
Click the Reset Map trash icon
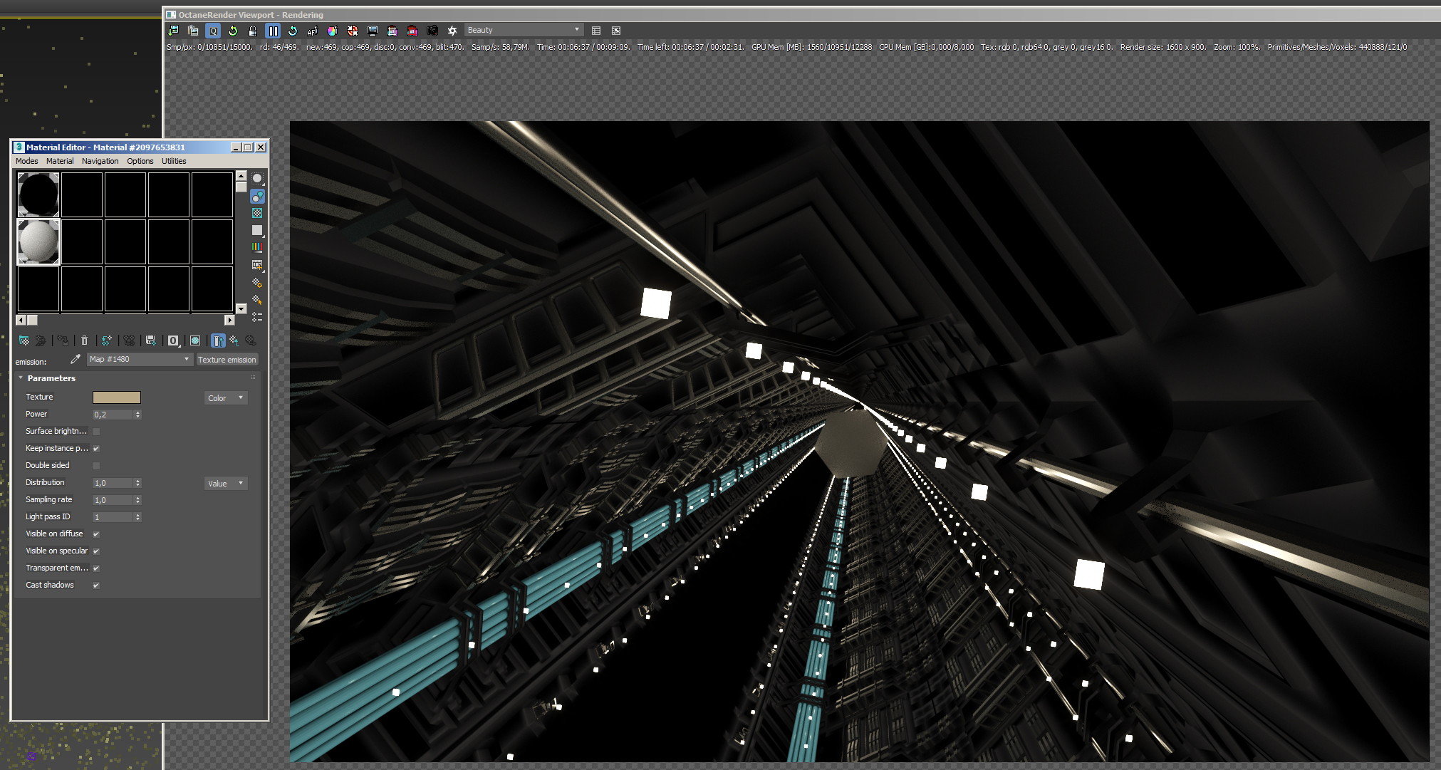coord(84,340)
